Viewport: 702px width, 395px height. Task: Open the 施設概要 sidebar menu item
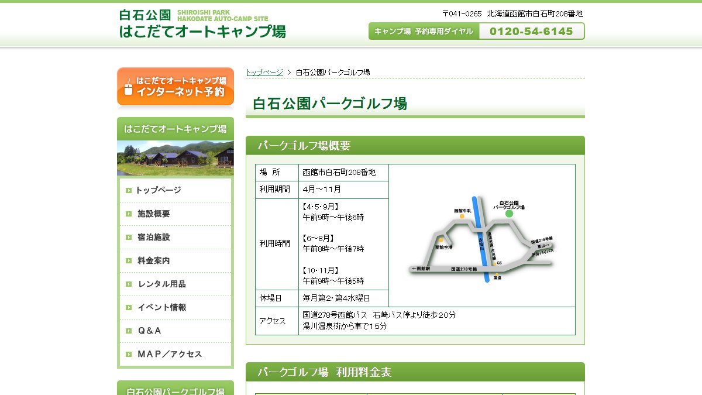click(175, 214)
